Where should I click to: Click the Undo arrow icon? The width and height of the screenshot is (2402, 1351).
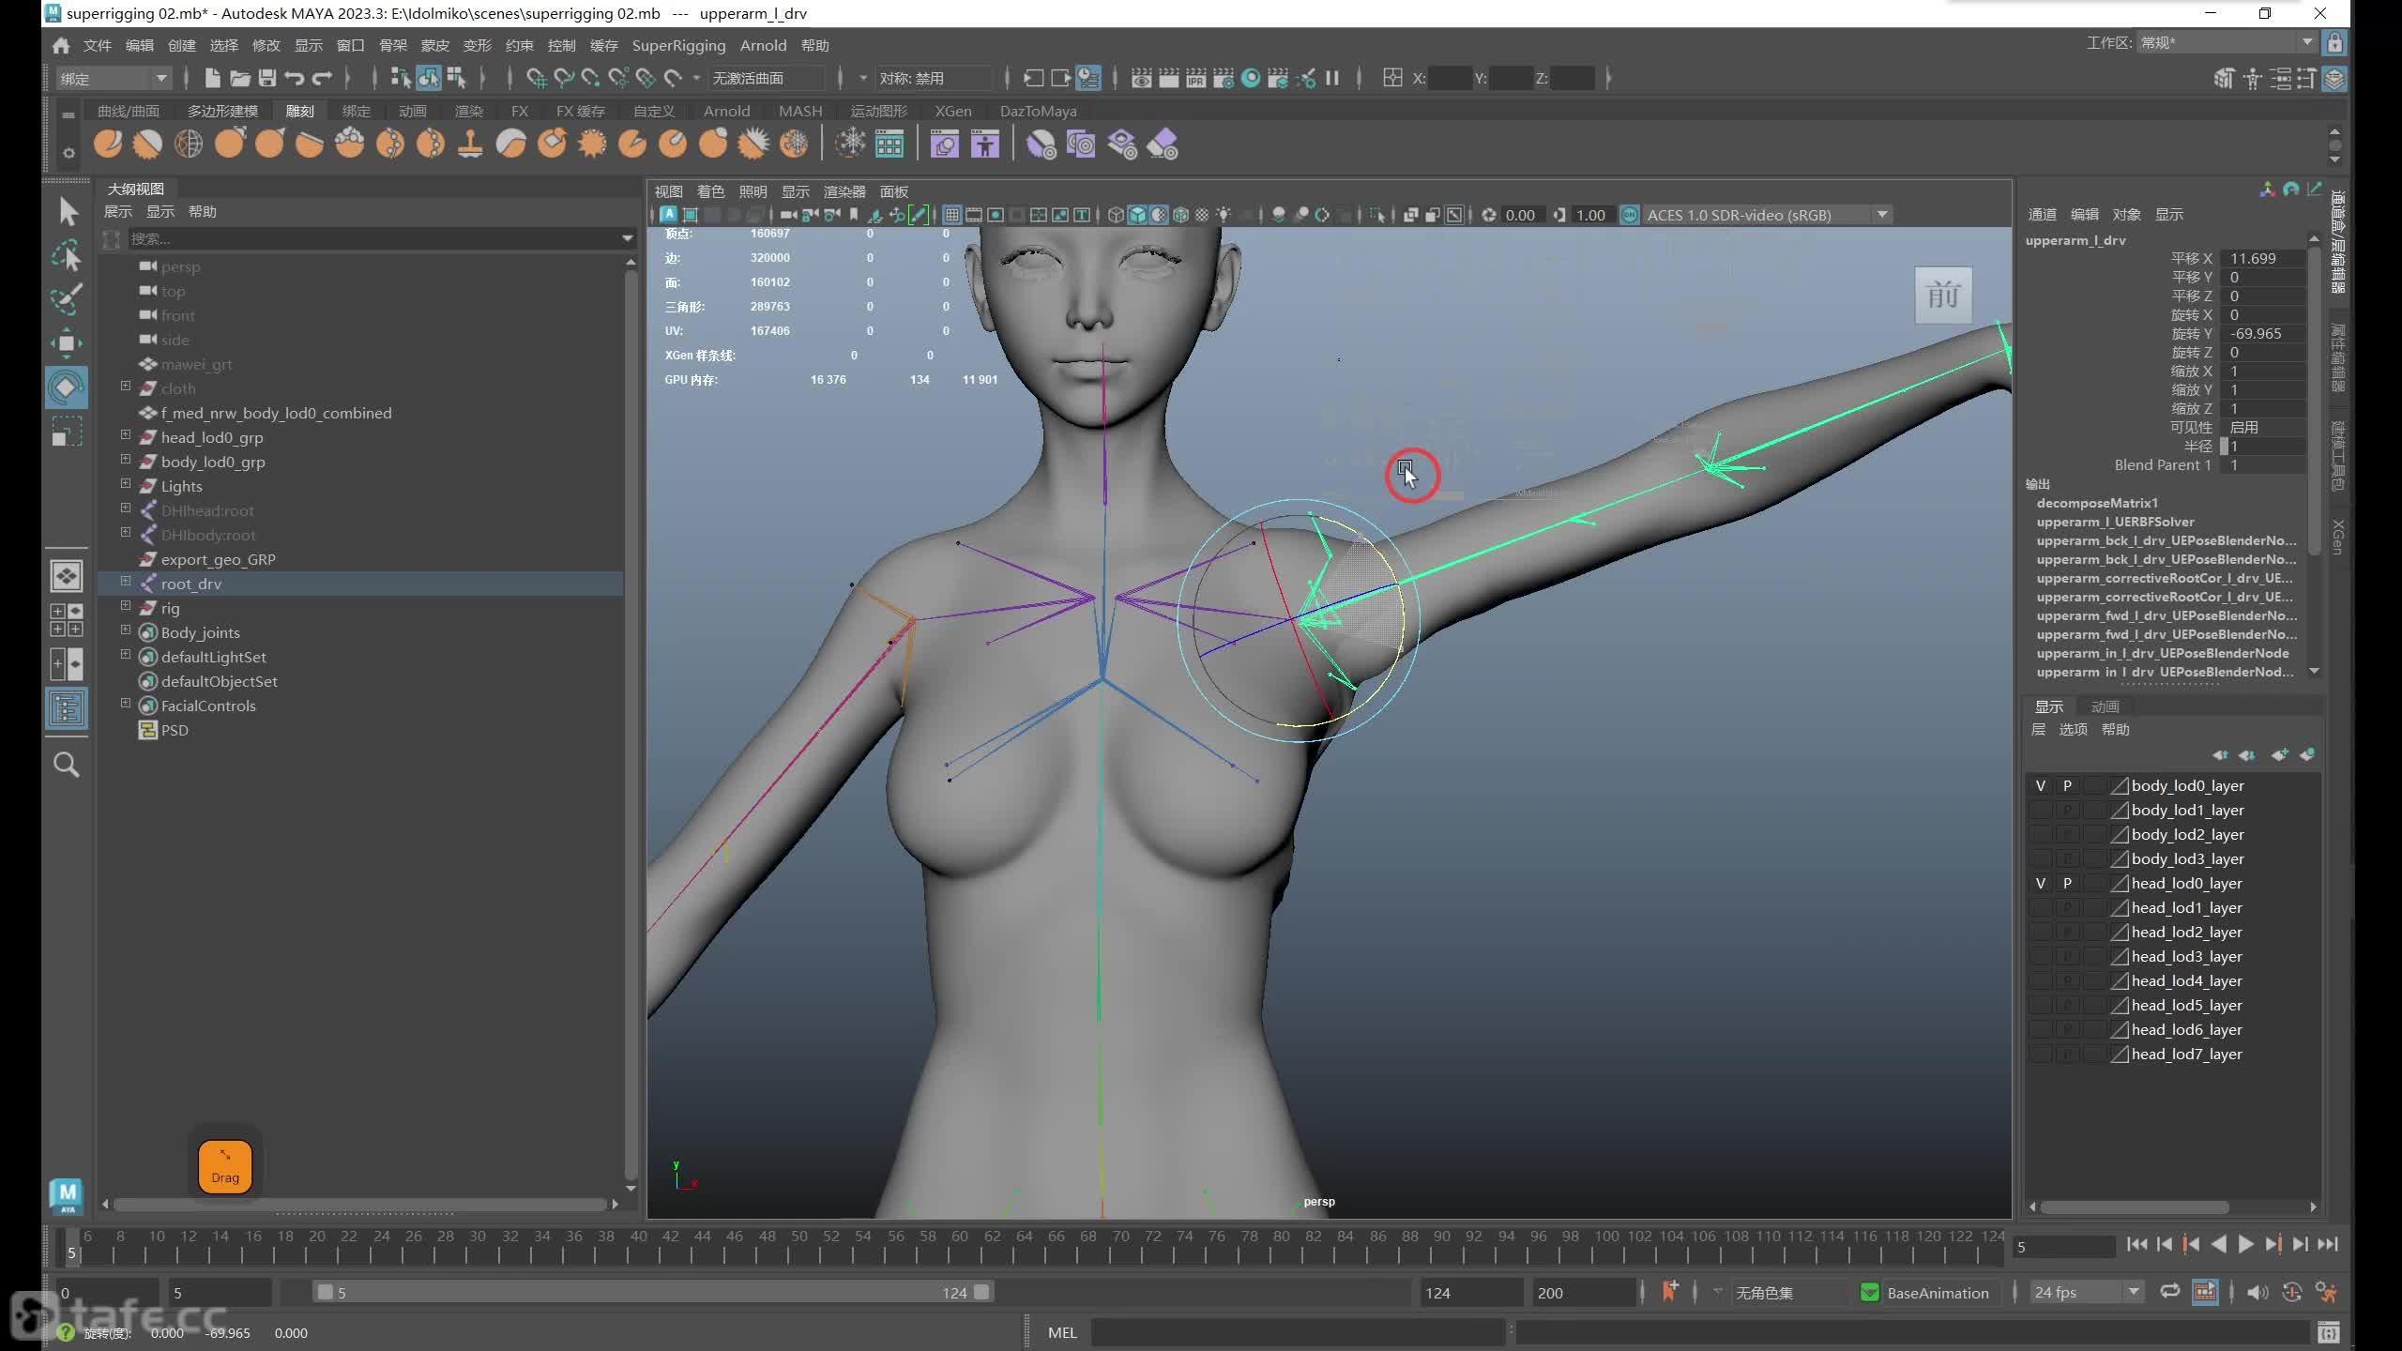coord(295,78)
